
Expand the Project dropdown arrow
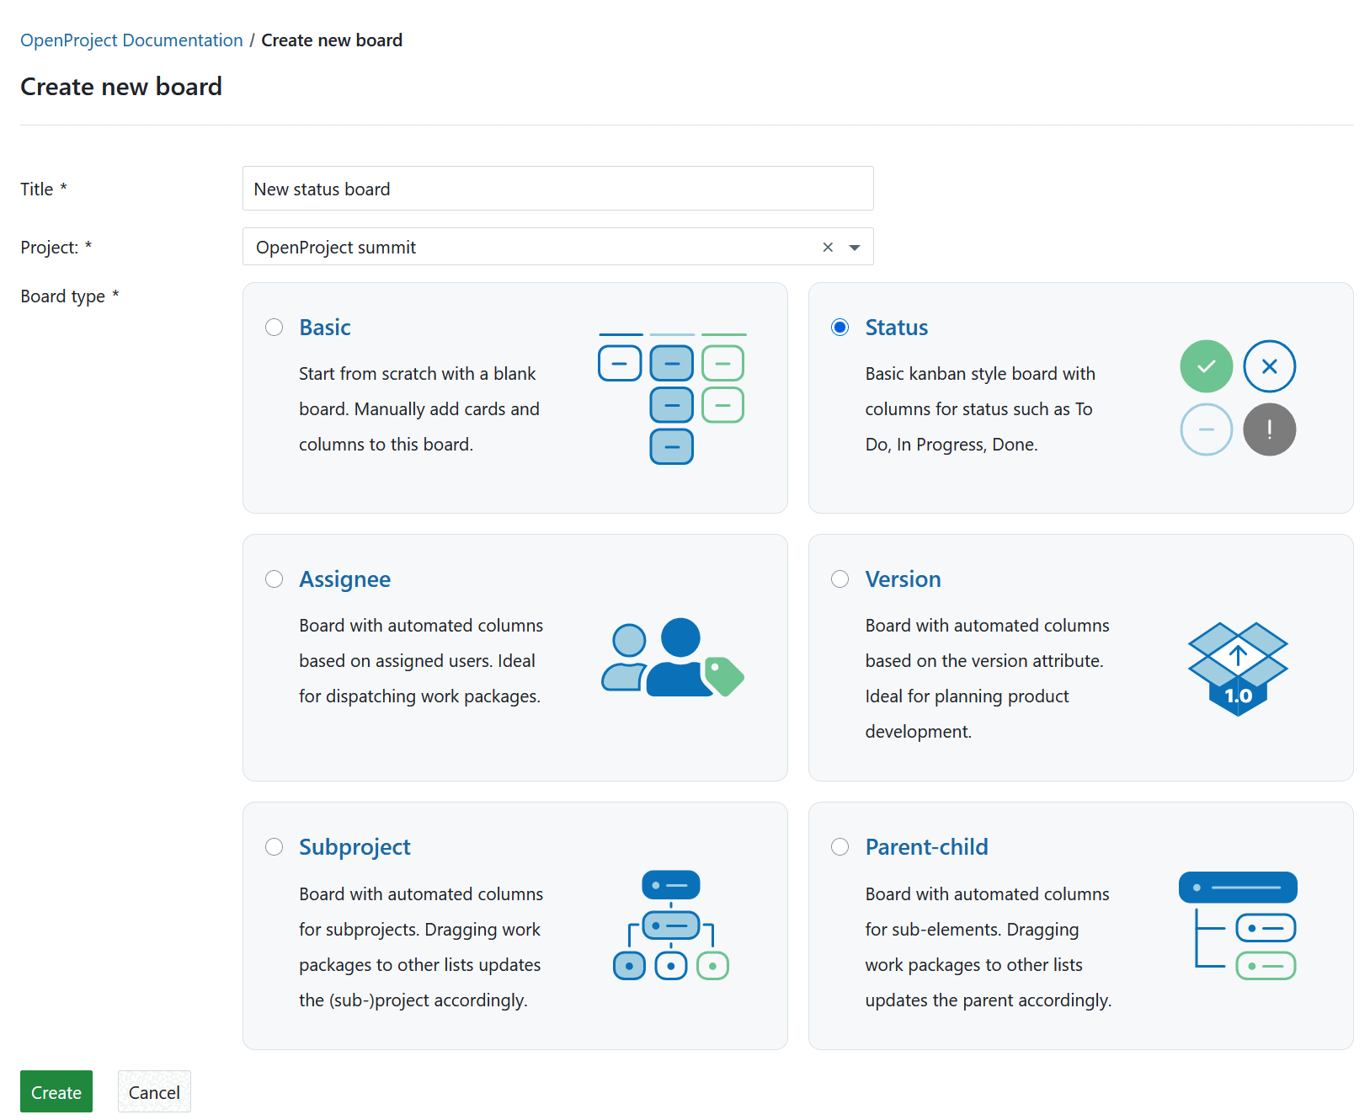click(x=855, y=248)
